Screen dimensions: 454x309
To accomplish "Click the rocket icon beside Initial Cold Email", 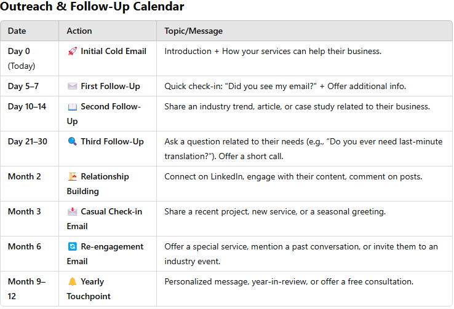I will click(x=72, y=51).
